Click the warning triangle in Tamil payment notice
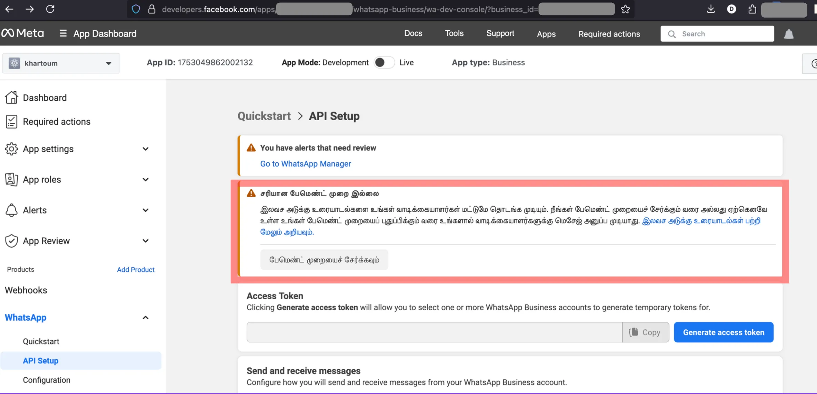The height and width of the screenshot is (394, 817). click(251, 193)
